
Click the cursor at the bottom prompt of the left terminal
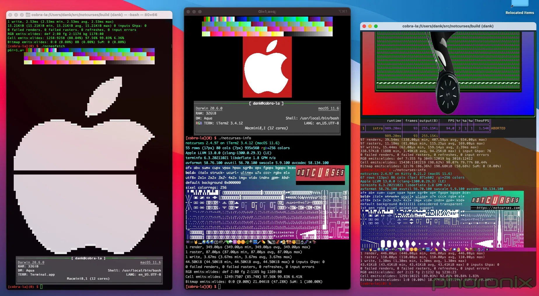click(41, 287)
